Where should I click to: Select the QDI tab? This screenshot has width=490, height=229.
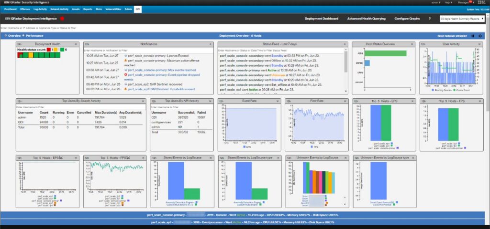click(138, 10)
